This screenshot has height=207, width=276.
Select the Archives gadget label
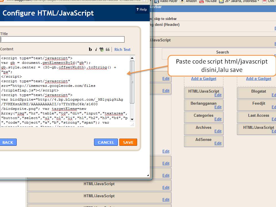click(204, 127)
